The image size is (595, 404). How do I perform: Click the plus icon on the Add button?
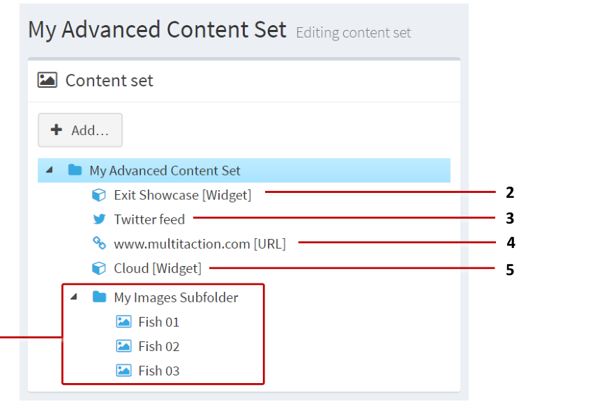[56, 130]
